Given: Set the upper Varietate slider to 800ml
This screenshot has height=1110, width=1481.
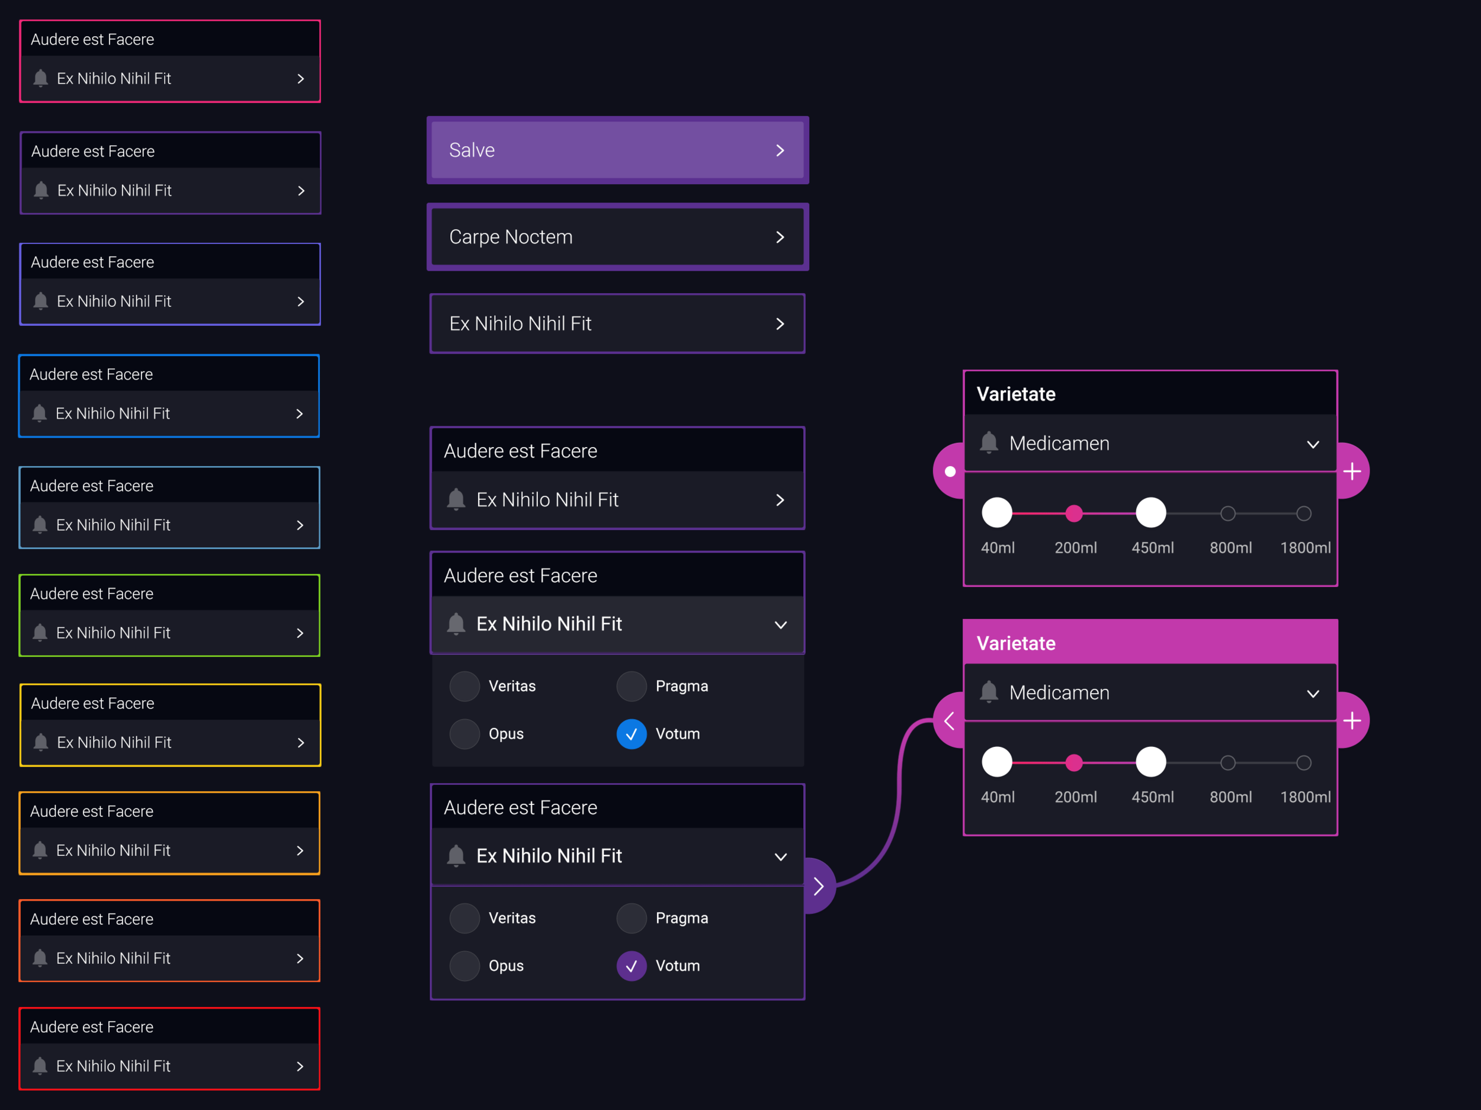Looking at the screenshot, I should point(1229,513).
